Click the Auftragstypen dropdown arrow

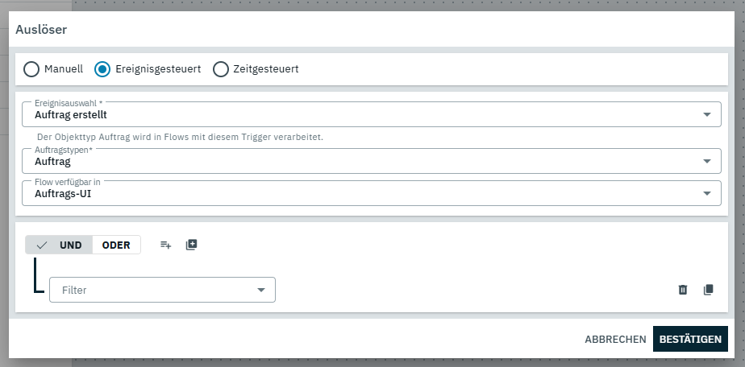point(707,161)
